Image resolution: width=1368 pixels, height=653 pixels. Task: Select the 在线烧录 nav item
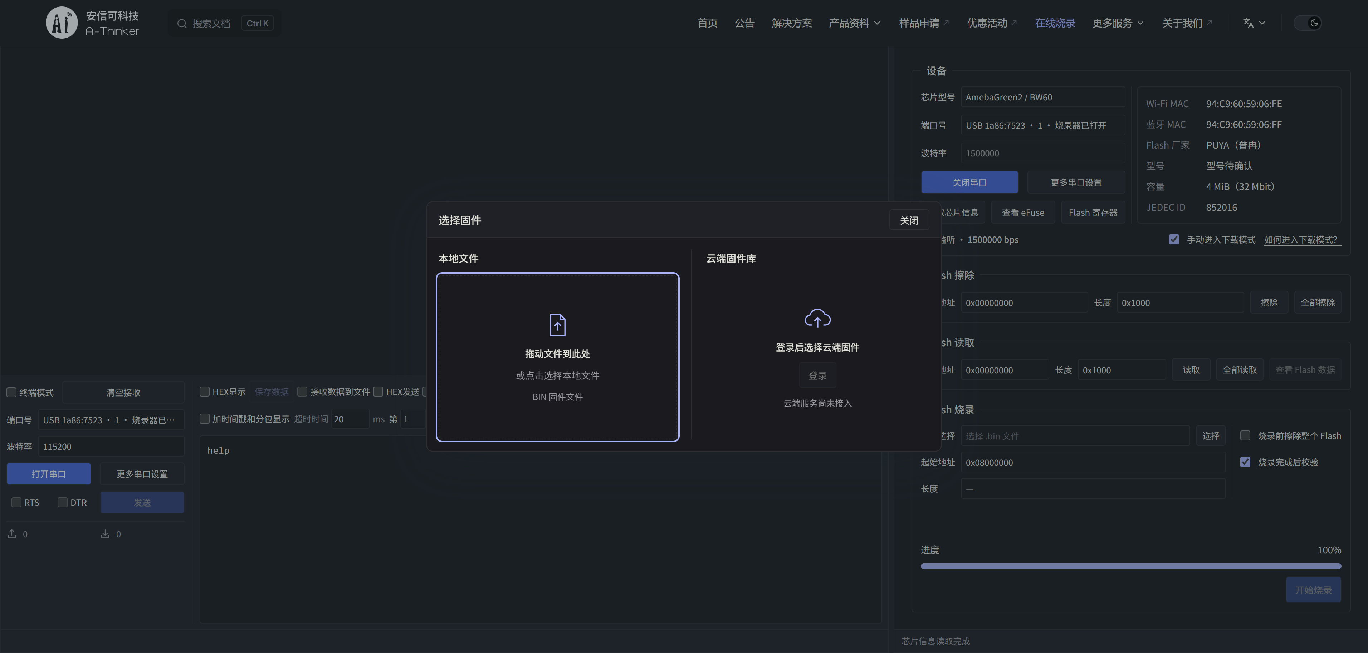point(1055,23)
